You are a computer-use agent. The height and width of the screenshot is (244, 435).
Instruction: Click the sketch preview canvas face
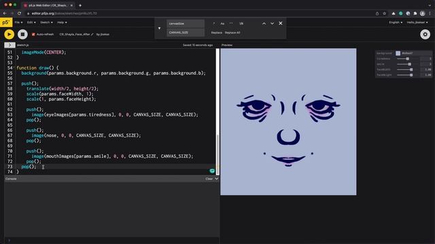(288, 122)
